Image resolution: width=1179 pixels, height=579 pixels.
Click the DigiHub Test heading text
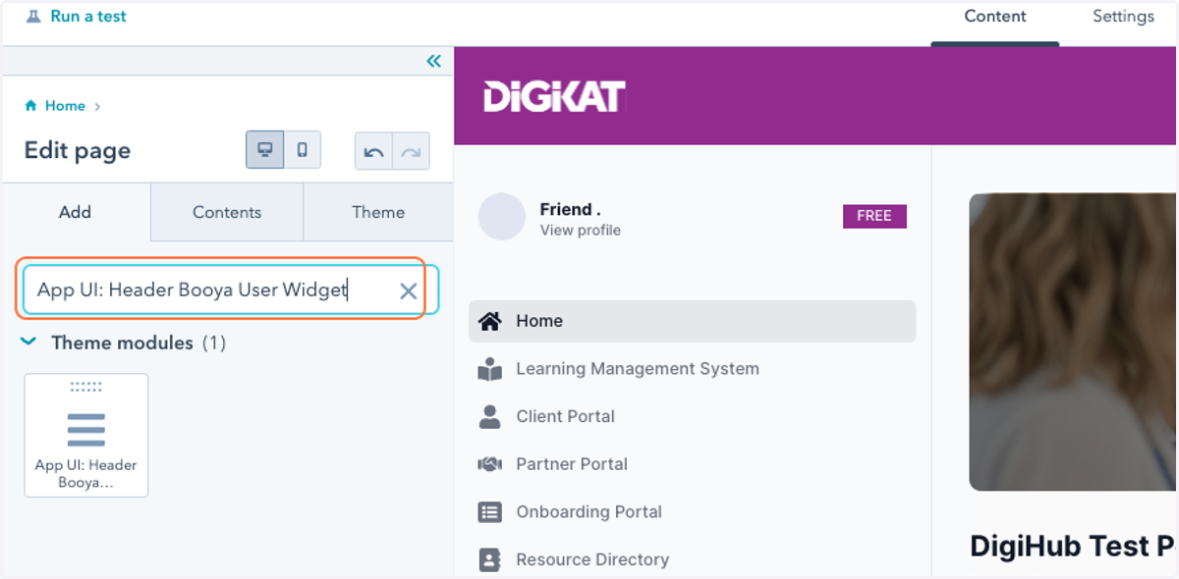[1072, 547]
